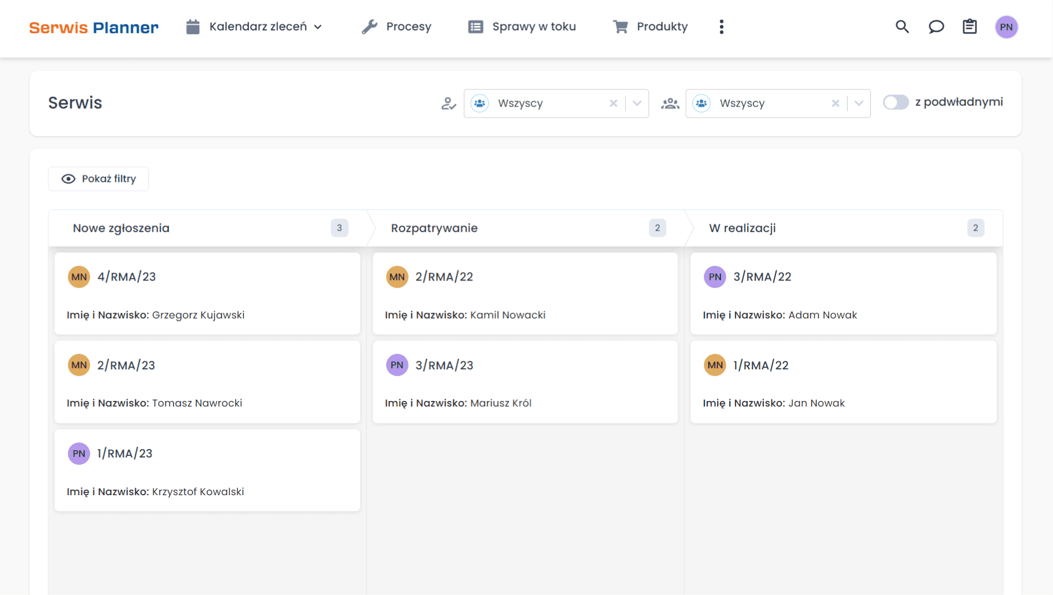Toggle the 'z podwładnymi' switch

pos(895,103)
